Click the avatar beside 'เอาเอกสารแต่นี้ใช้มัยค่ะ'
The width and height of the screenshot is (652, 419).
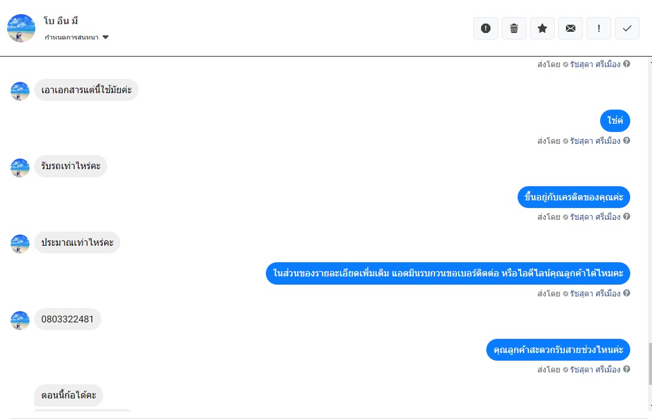coord(20,91)
